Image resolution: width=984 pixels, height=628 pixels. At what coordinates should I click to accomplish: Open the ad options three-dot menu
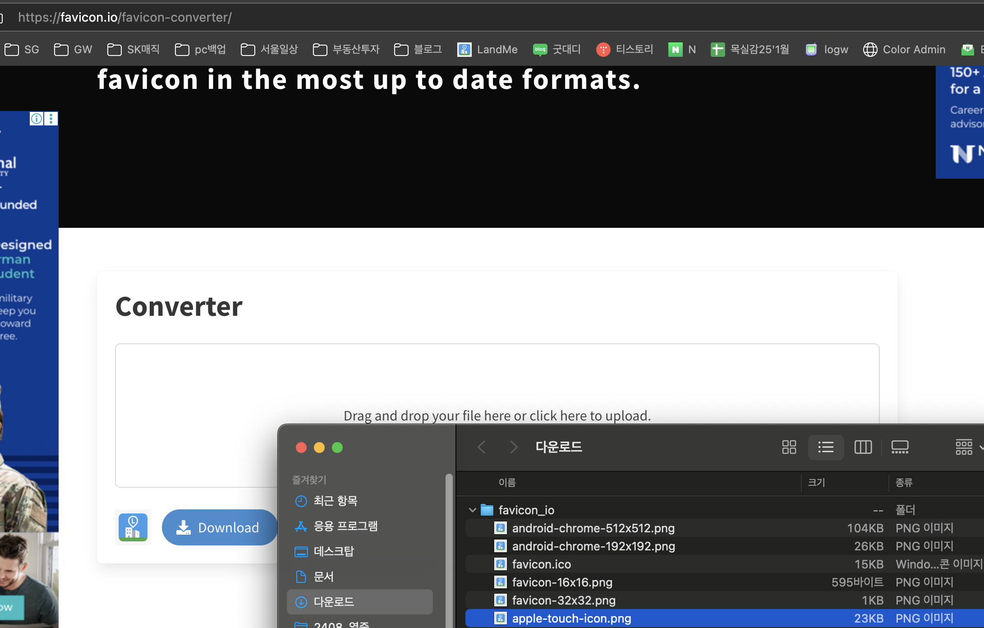[51, 119]
